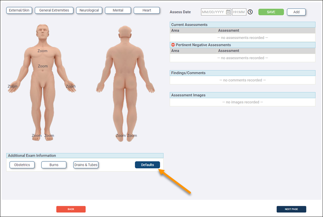Click the red Pertinent Negative icon
This screenshot has height=217, width=323.
pos(173,45)
